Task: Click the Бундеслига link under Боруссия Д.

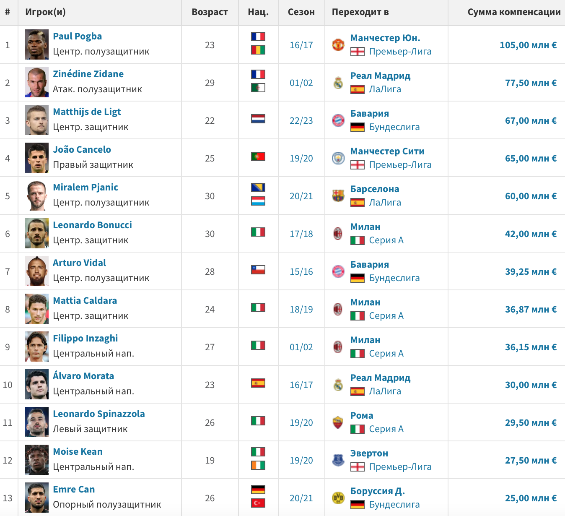Action: [x=394, y=504]
